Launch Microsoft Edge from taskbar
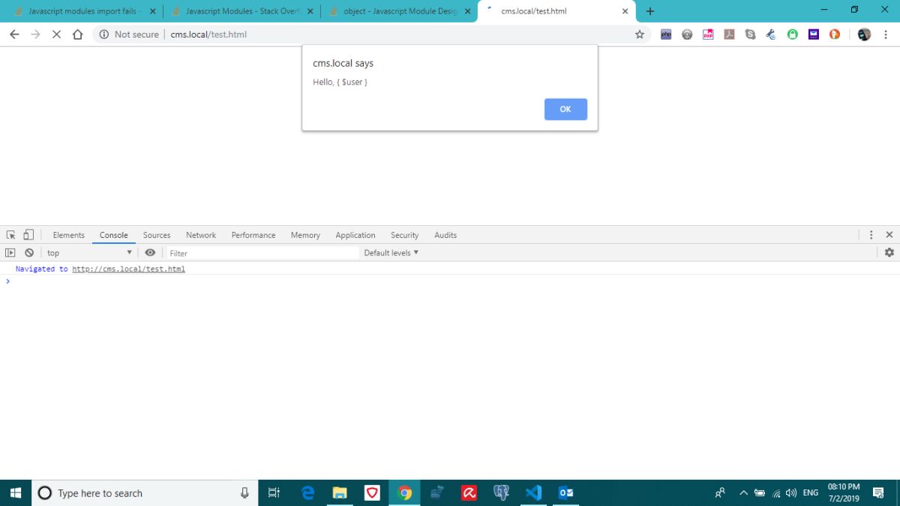The height and width of the screenshot is (506, 900). pos(307,492)
